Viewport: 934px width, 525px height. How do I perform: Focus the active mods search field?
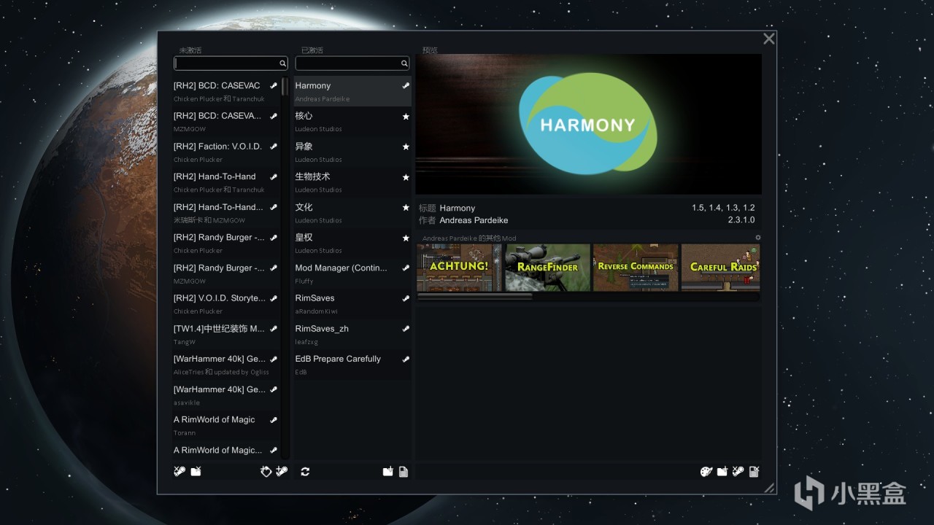pyautogui.click(x=352, y=63)
